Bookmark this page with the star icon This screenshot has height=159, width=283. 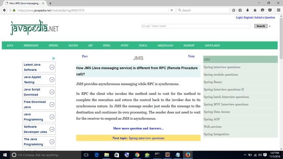click(x=233, y=10)
